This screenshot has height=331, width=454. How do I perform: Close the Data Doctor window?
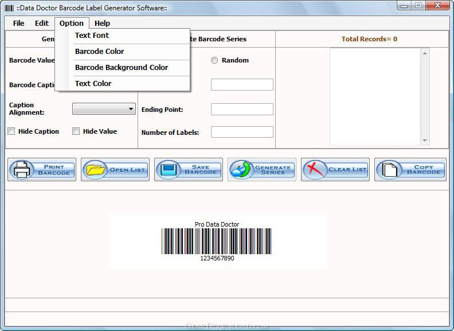[437, 6]
